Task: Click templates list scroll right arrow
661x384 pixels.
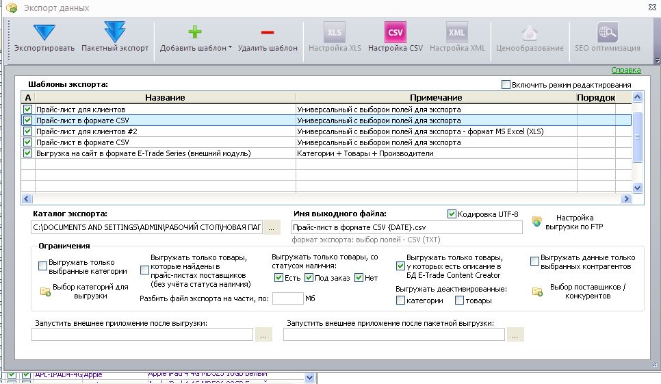Action: point(626,199)
